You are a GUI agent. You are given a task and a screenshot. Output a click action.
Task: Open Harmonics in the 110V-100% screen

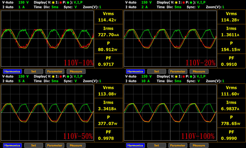pyautogui.click(x=135, y=145)
